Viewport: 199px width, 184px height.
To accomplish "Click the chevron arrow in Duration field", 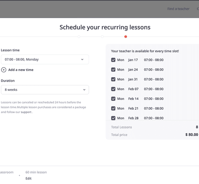I will [x=84, y=90].
